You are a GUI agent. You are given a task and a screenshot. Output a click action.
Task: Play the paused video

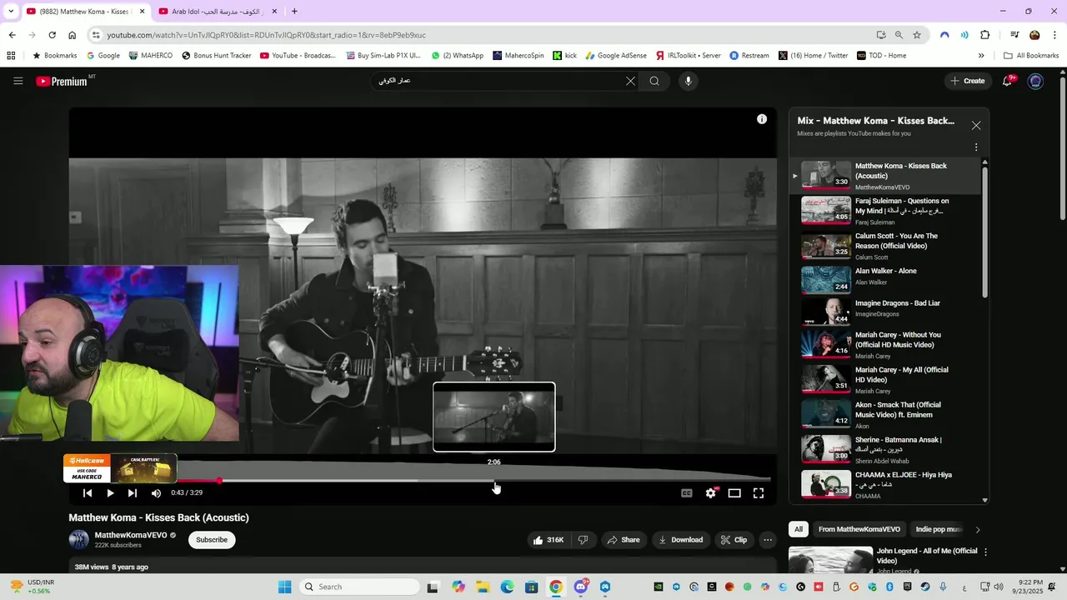coord(110,493)
